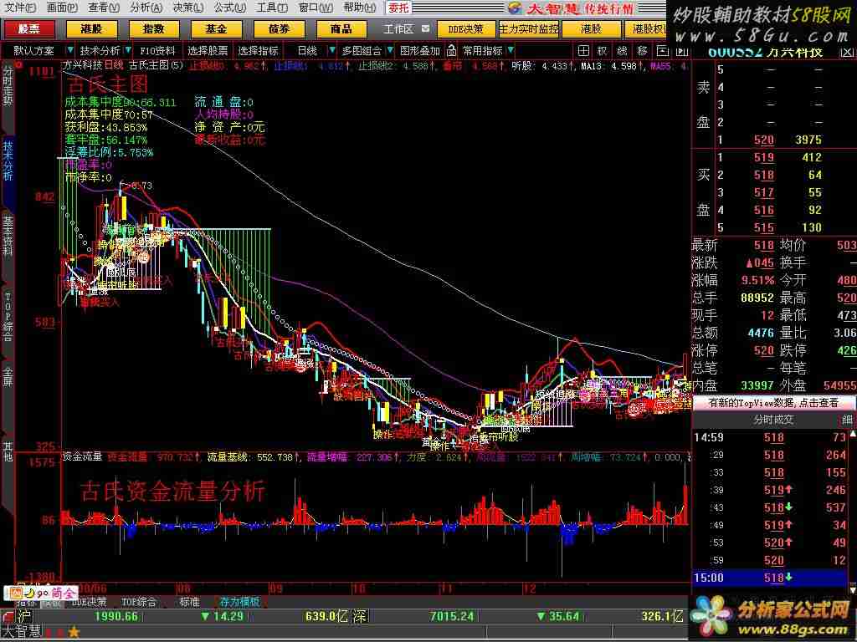This screenshot has height=642, width=857.
Task: Open the 文件 menu
Action: pyautogui.click(x=21, y=8)
